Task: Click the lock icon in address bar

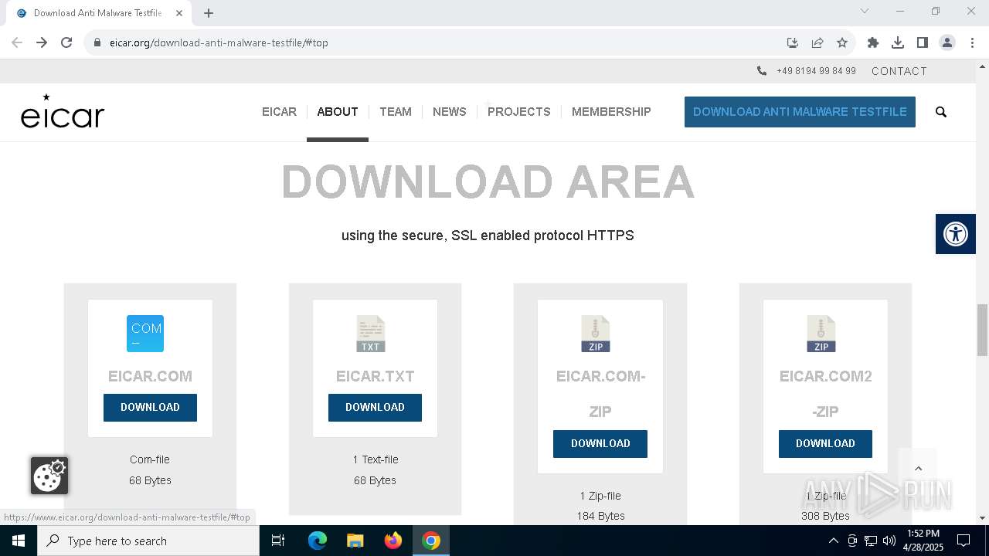Action: click(97, 42)
